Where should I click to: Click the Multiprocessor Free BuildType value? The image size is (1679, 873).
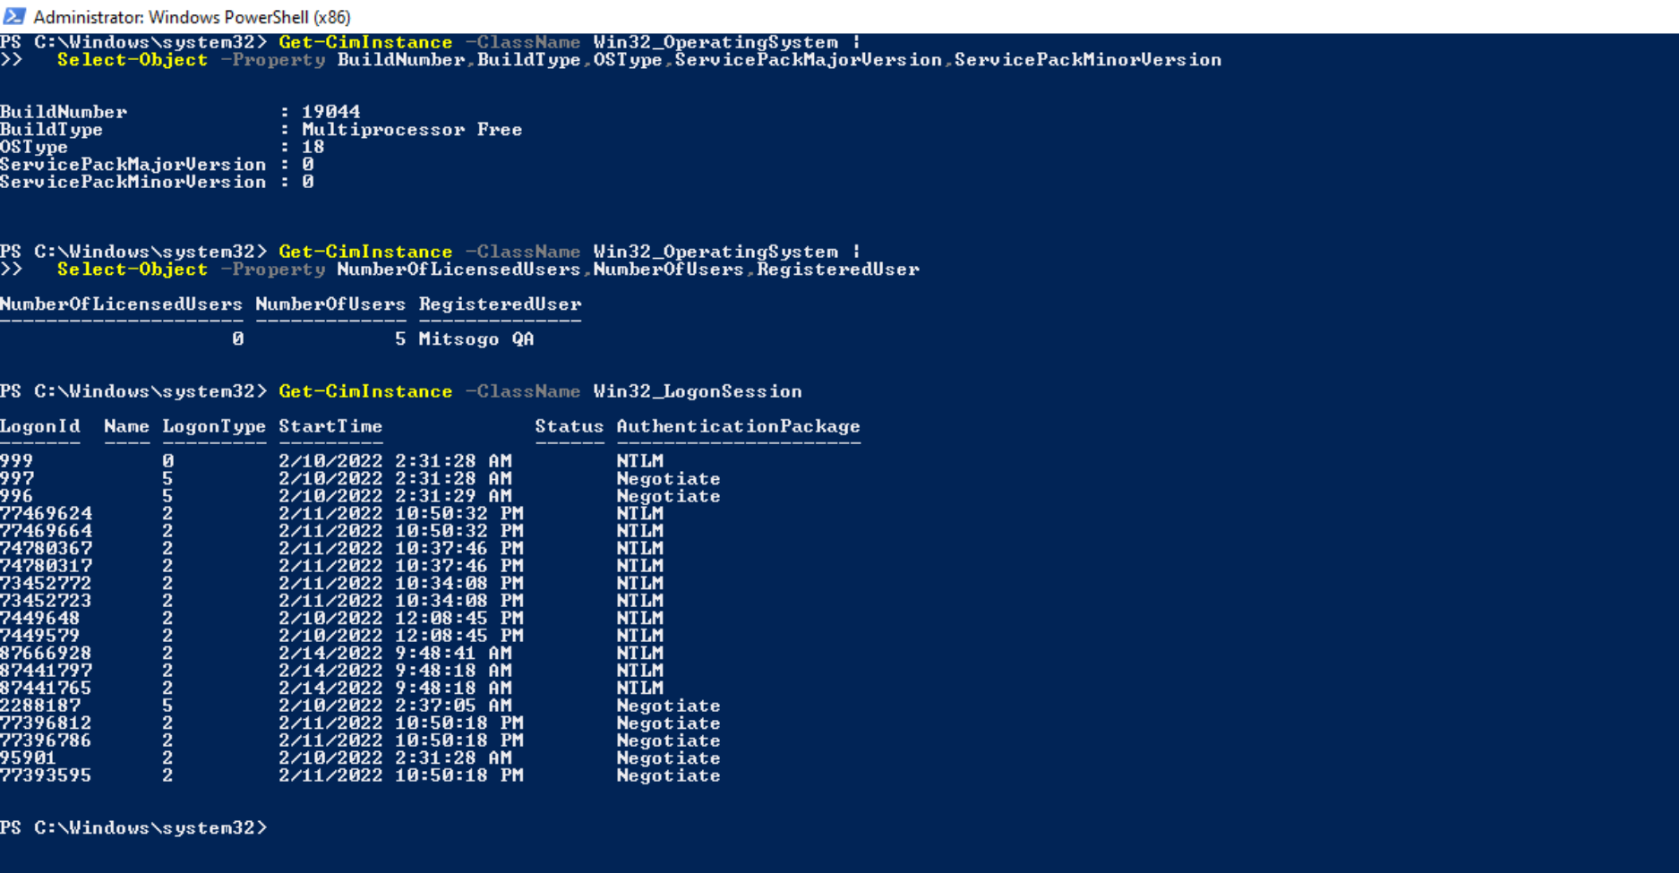(411, 129)
